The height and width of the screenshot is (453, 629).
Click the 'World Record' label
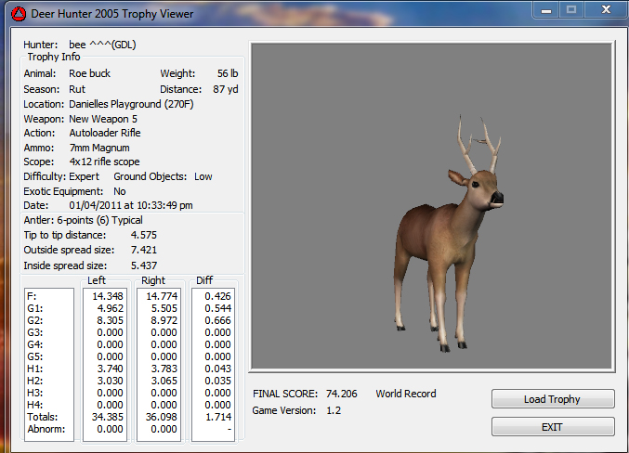(405, 394)
